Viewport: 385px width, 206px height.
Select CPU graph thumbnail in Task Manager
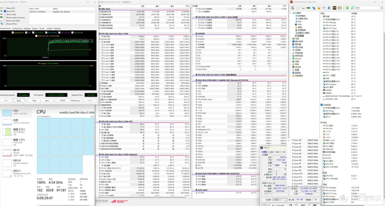[x=7, y=113]
